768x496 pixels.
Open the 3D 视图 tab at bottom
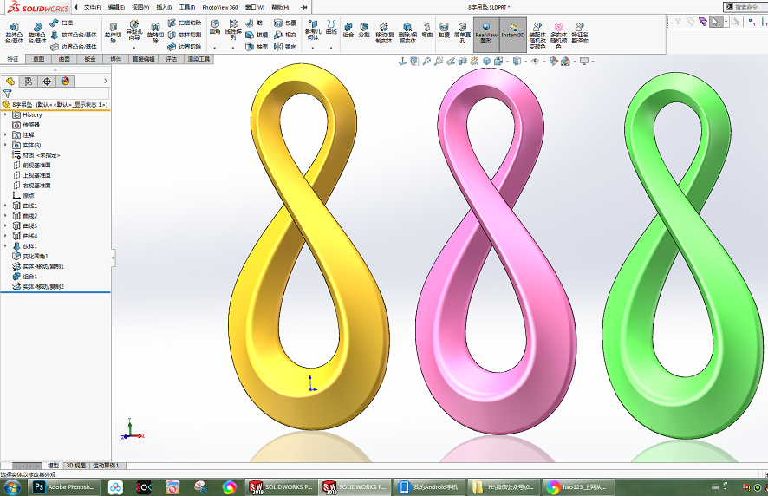[76, 466]
